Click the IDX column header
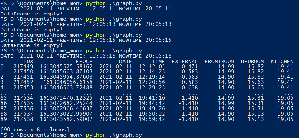This screenshot has width=299, height=138. coord(28,61)
